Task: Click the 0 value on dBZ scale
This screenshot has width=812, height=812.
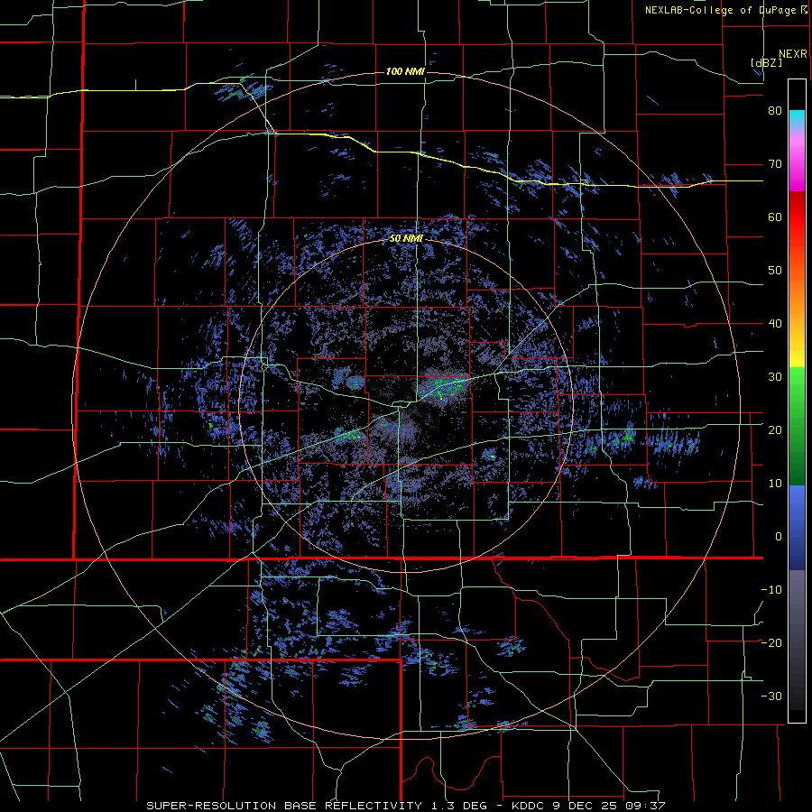Action: pos(779,537)
